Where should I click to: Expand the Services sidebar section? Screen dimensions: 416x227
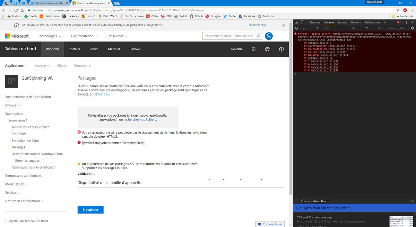(x=13, y=192)
